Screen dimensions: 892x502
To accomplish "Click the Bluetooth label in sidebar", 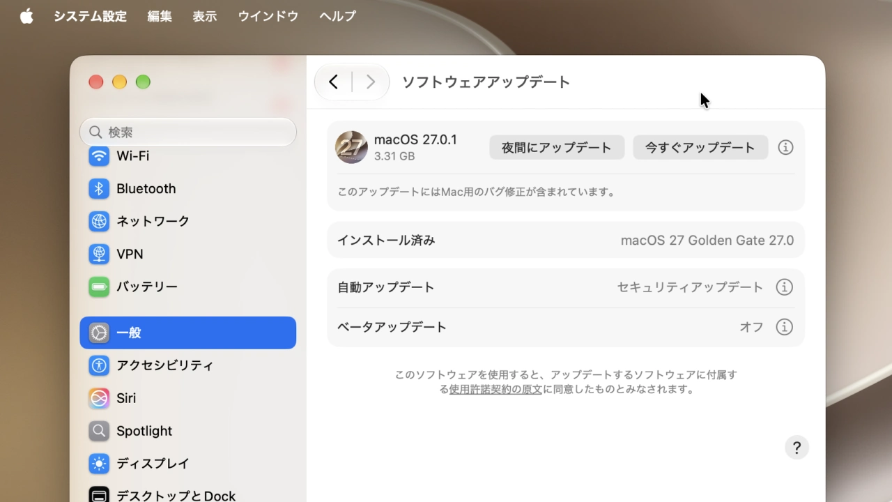I will (146, 188).
